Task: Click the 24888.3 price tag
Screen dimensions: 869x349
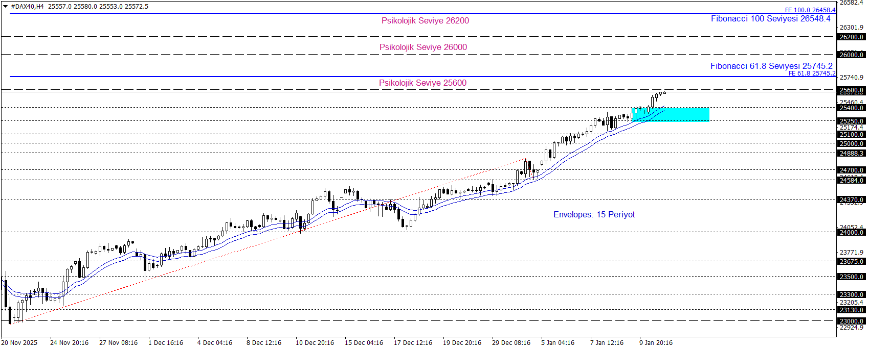Action: tap(851, 154)
